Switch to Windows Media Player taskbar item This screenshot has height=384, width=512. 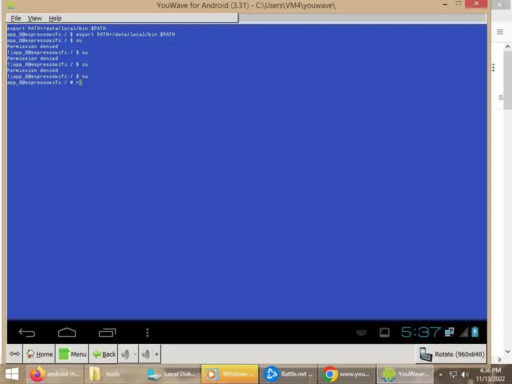(x=229, y=374)
